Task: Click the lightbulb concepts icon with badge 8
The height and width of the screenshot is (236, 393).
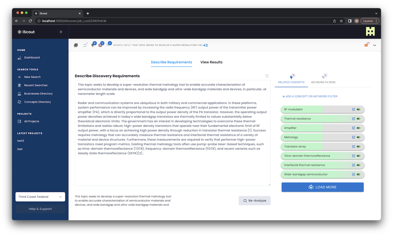Action: coord(93,45)
